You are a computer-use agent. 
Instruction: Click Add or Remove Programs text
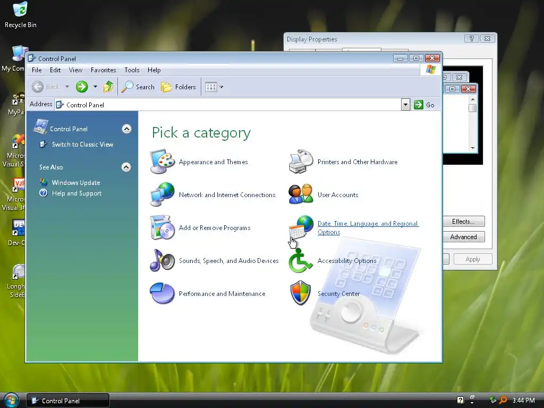tap(215, 228)
